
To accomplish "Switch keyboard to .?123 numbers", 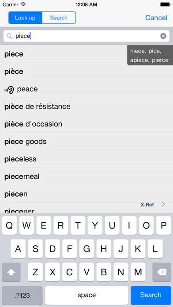I will click(x=22, y=295).
